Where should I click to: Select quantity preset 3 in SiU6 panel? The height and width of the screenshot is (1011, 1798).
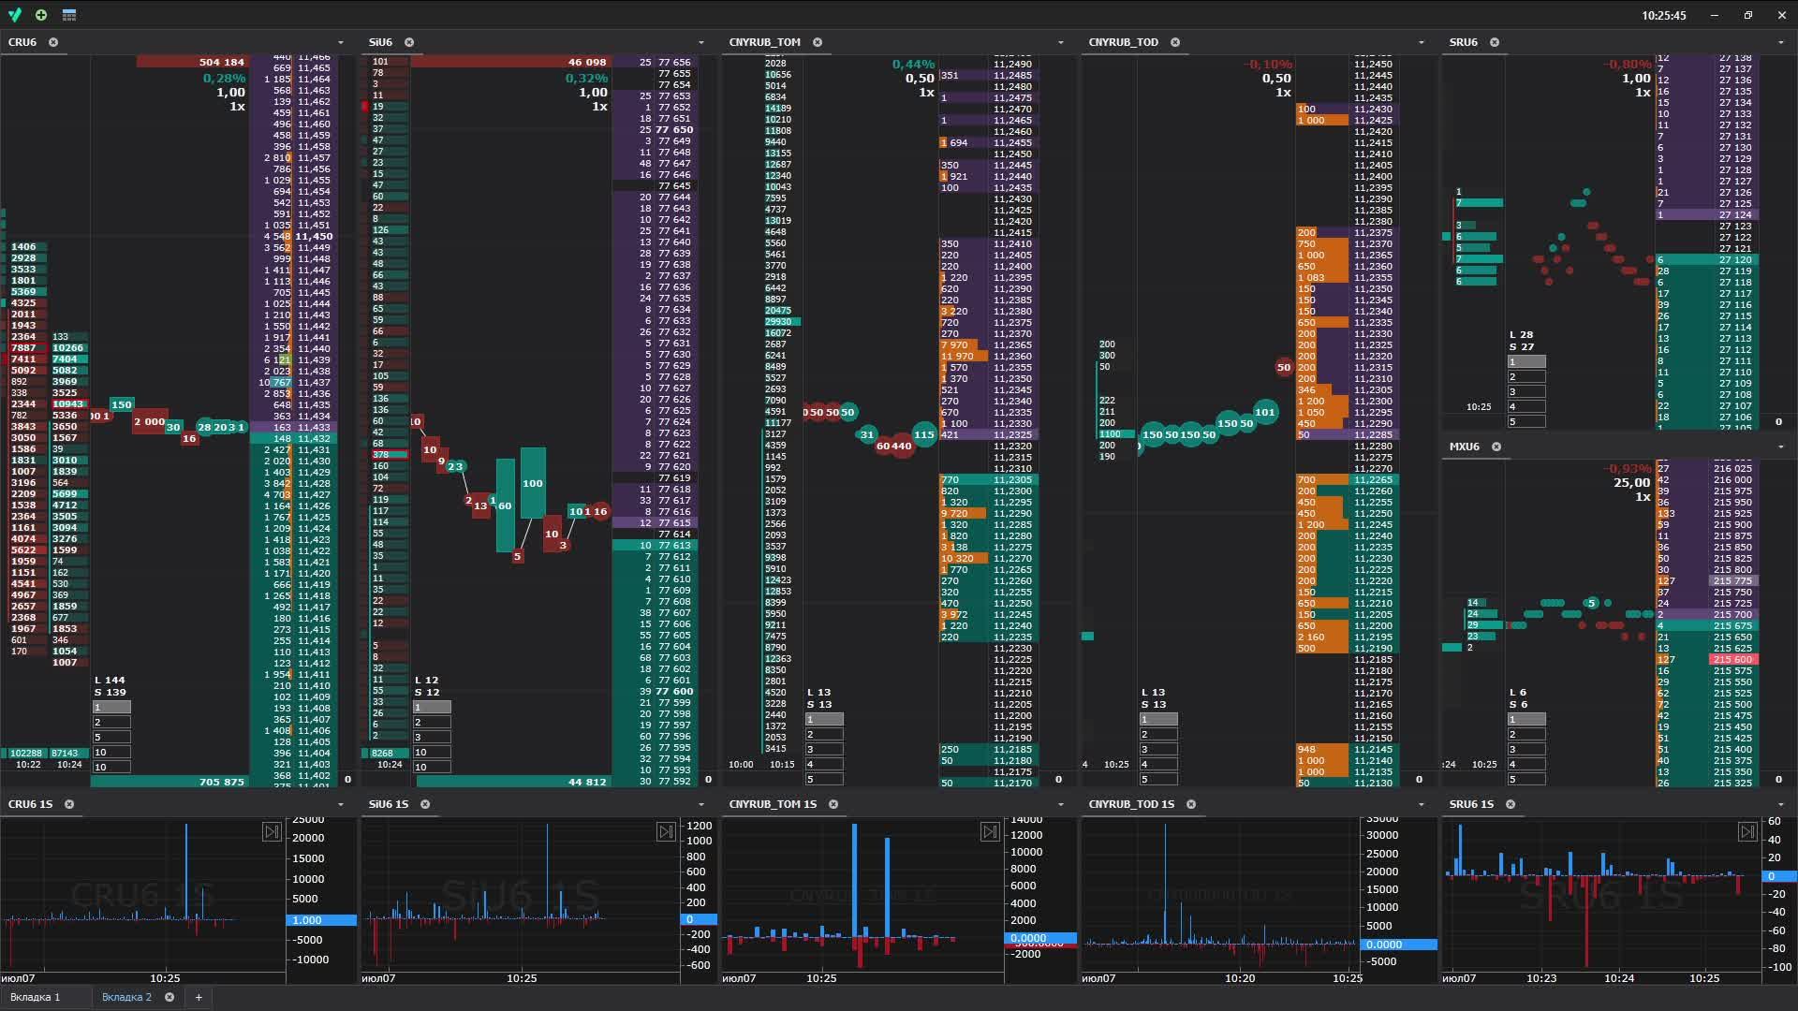(x=432, y=737)
